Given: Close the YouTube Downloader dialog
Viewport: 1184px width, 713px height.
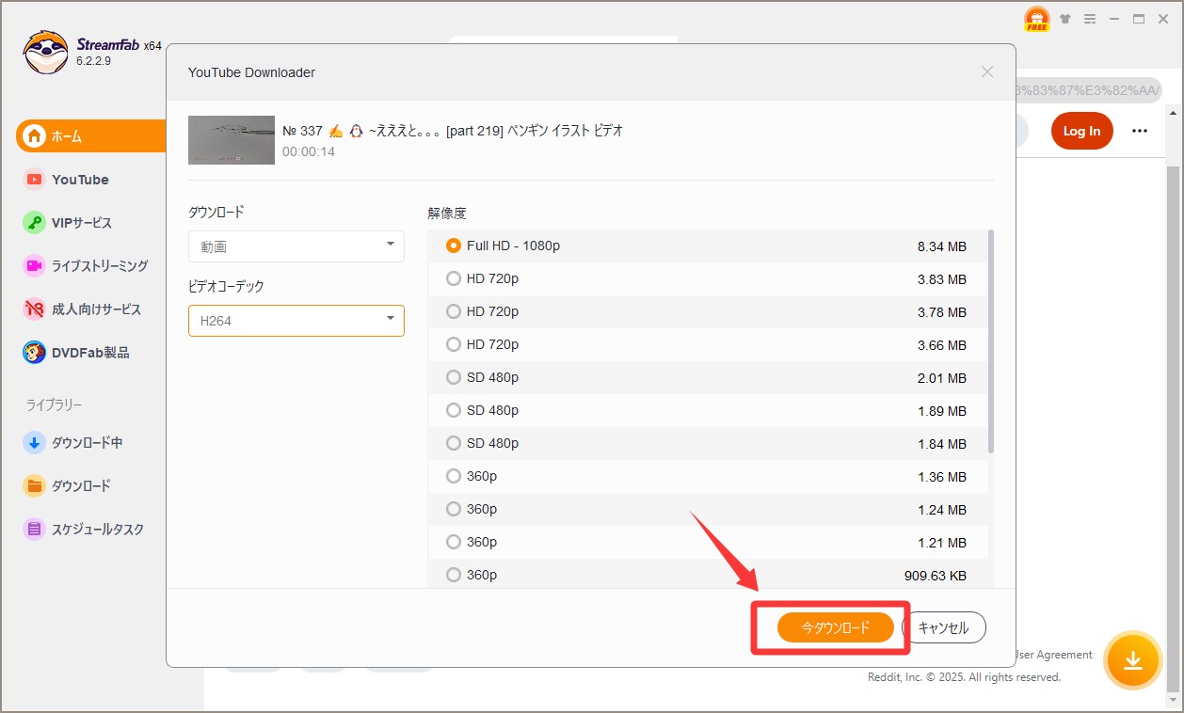Looking at the screenshot, I should (987, 71).
